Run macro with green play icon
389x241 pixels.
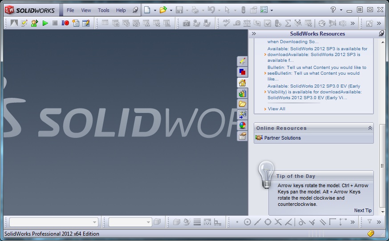(45, 23)
